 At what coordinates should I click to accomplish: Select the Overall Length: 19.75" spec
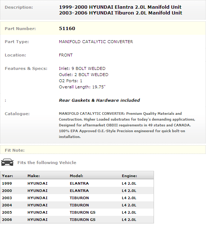pos(82,87)
